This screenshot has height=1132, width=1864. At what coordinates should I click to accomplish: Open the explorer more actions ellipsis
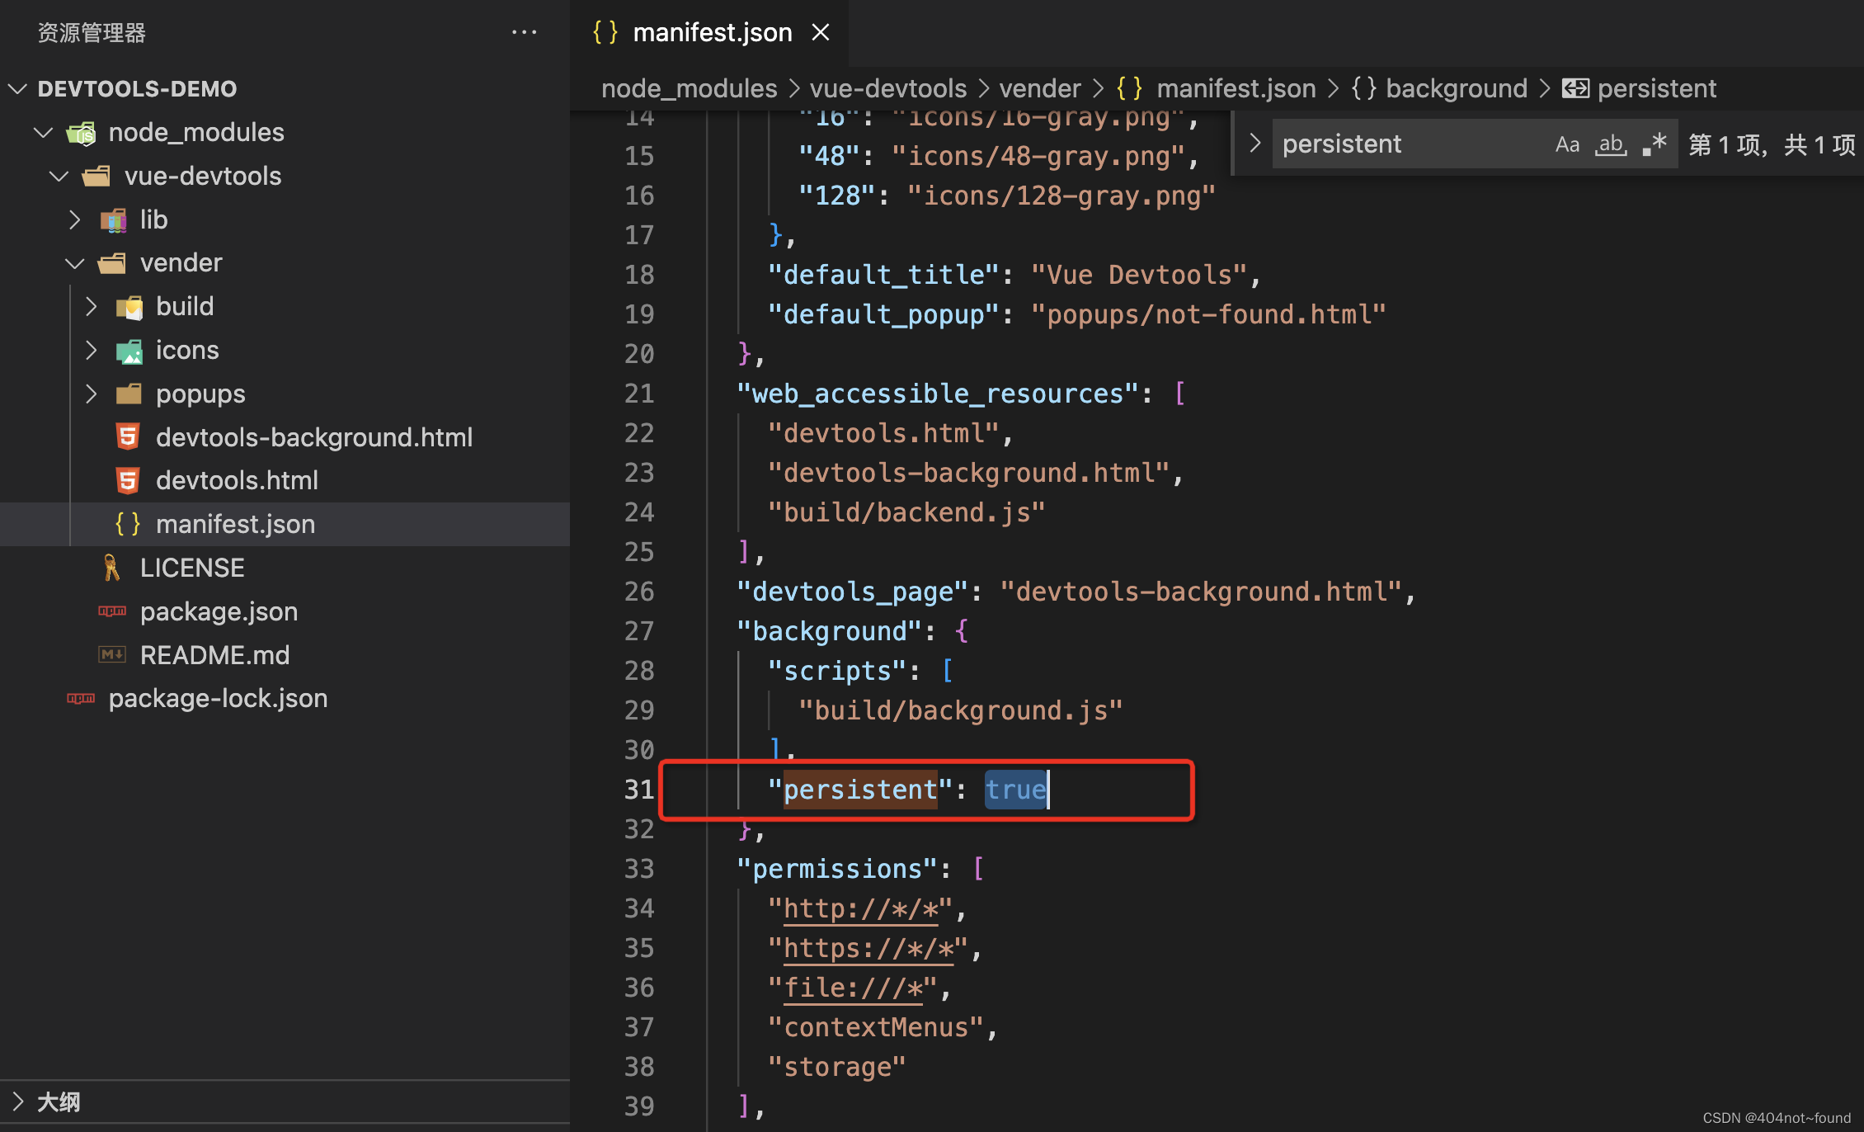[525, 32]
